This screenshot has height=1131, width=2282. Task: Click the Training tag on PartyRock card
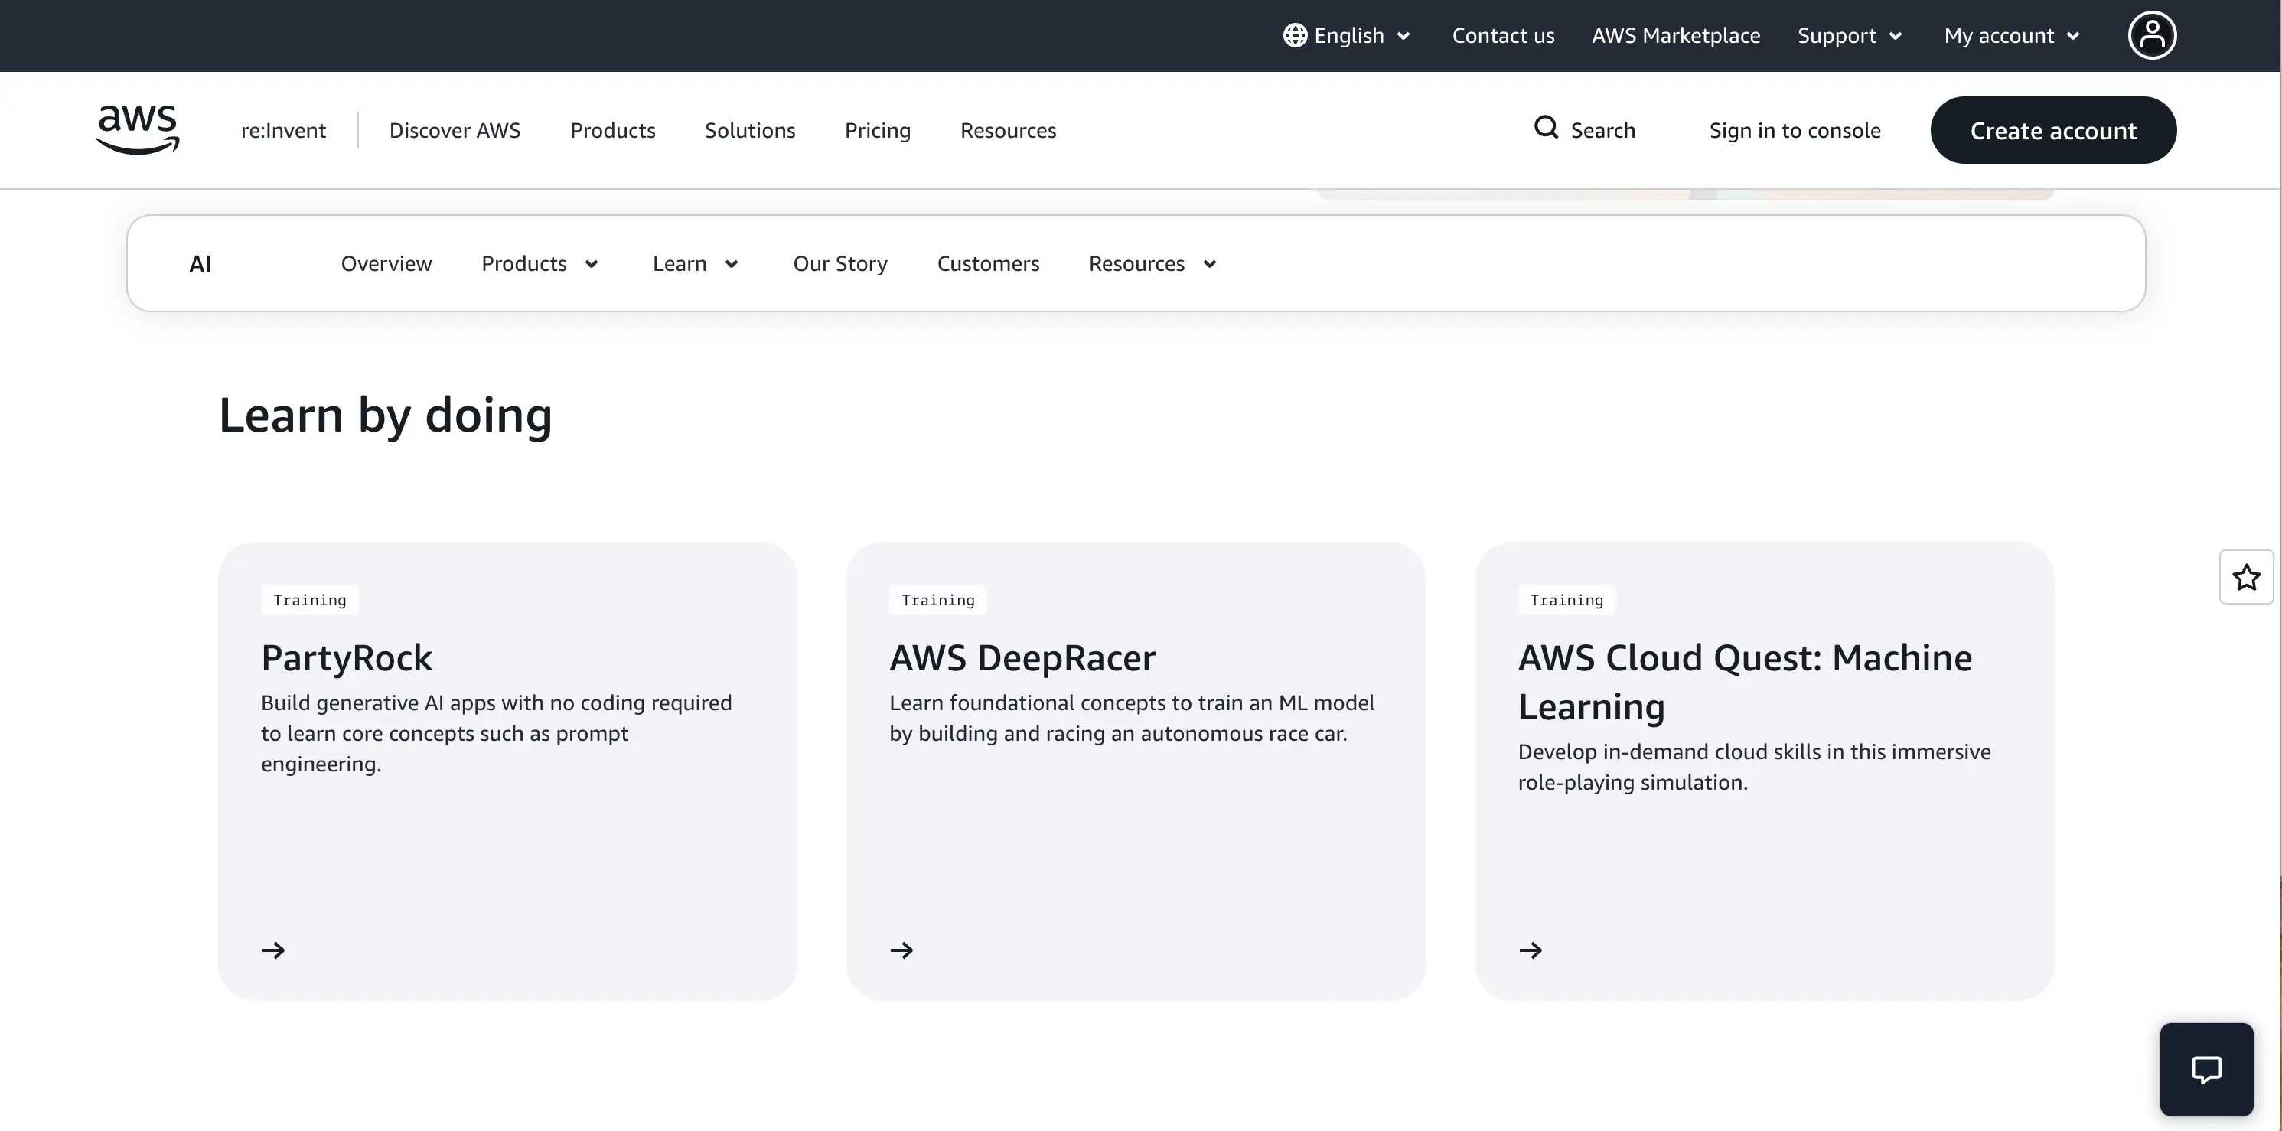pyautogui.click(x=310, y=600)
